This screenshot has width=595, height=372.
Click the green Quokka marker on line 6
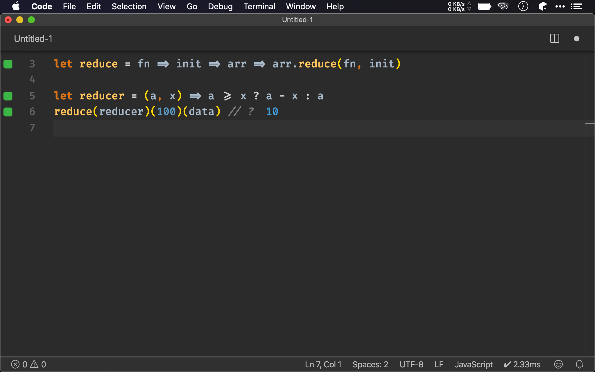click(x=8, y=112)
